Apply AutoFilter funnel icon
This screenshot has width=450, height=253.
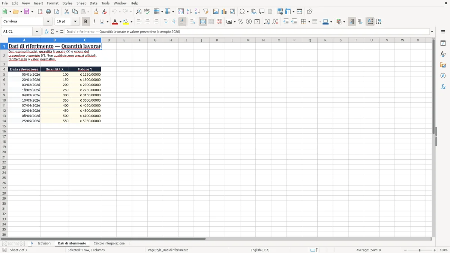click(x=205, y=12)
